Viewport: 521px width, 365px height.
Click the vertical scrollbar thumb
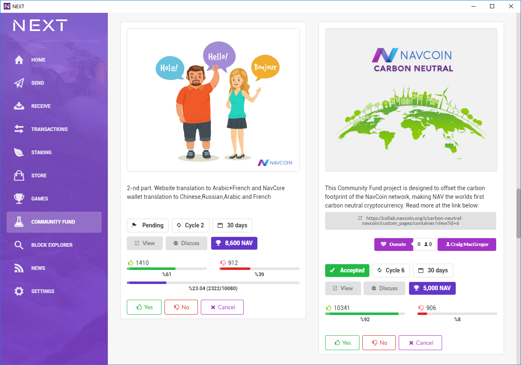[x=519, y=214]
